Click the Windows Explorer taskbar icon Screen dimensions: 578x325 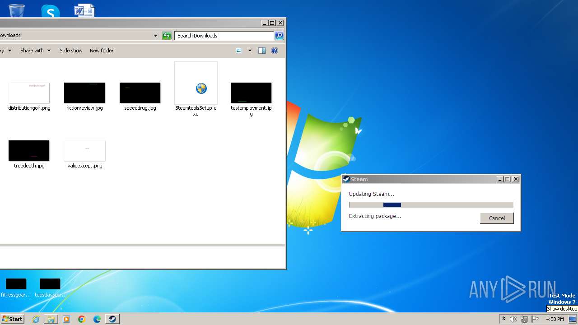(x=51, y=319)
